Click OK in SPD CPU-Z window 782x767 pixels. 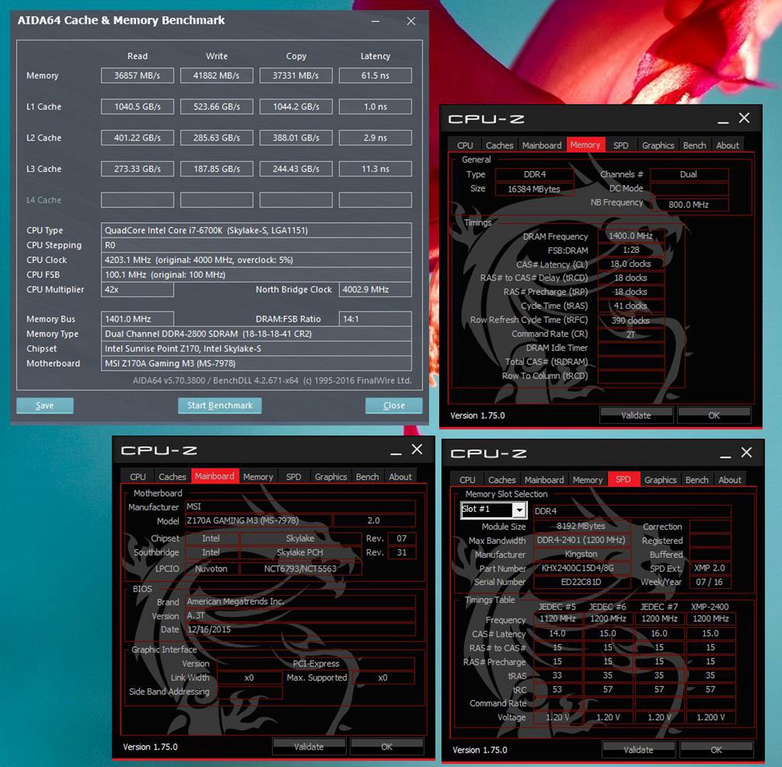(x=716, y=749)
